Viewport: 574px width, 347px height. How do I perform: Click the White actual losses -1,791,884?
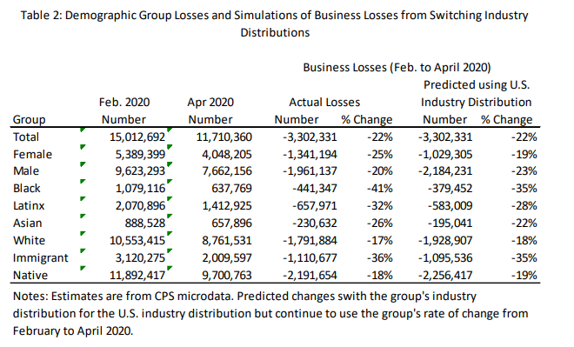(x=310, y=240)
